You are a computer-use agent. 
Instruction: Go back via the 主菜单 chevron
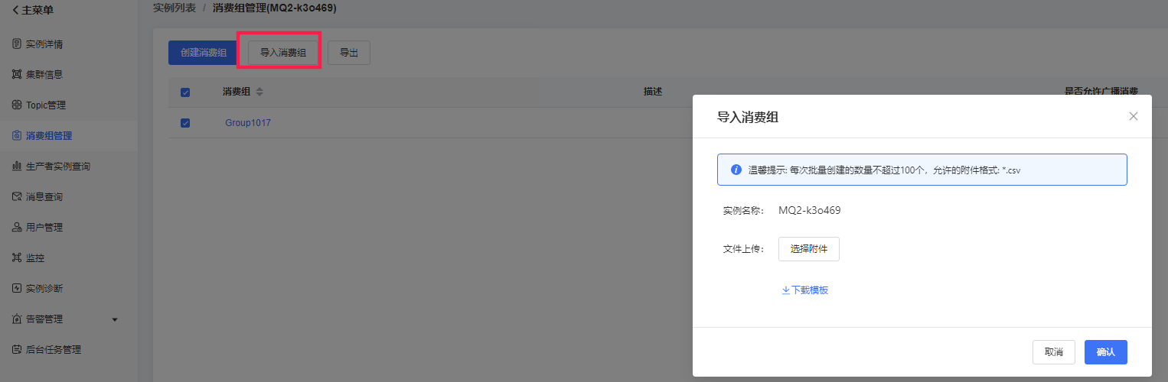15,10
